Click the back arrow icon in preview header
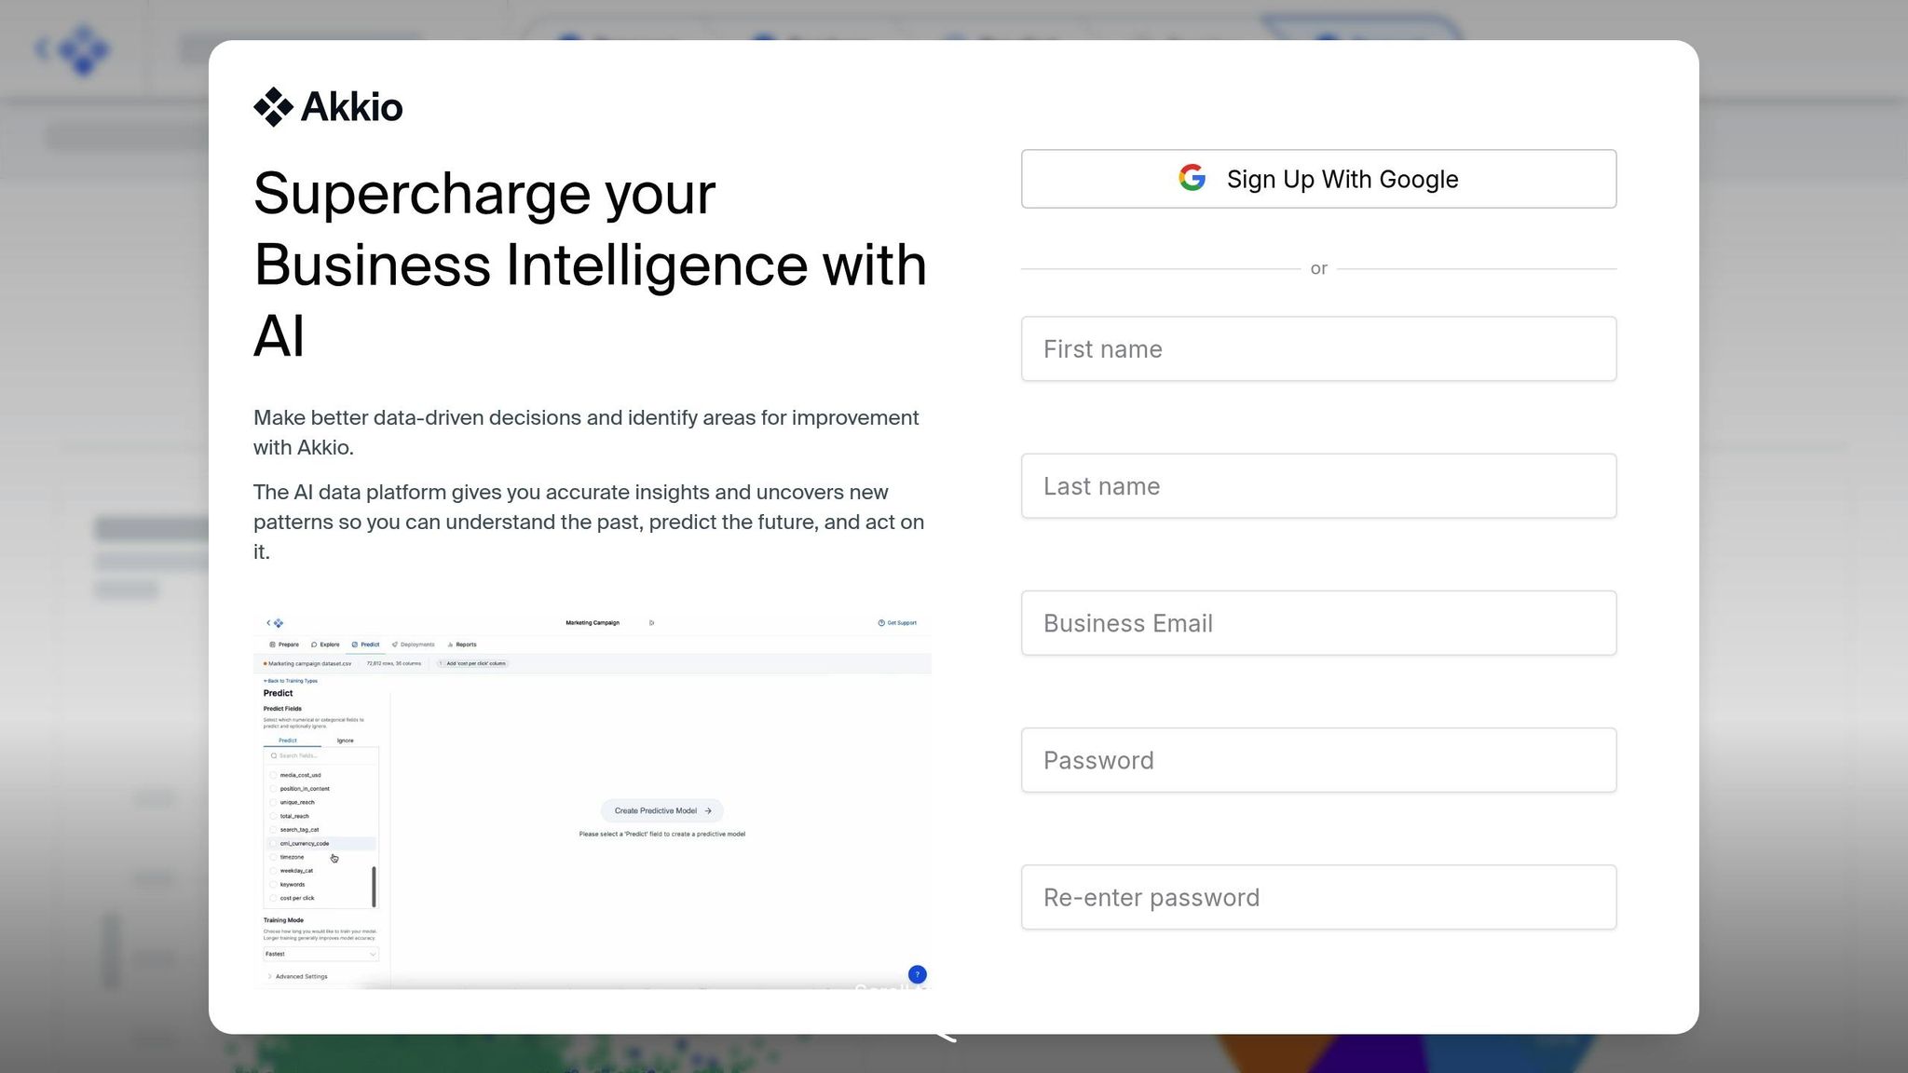 tap(268, 623)
